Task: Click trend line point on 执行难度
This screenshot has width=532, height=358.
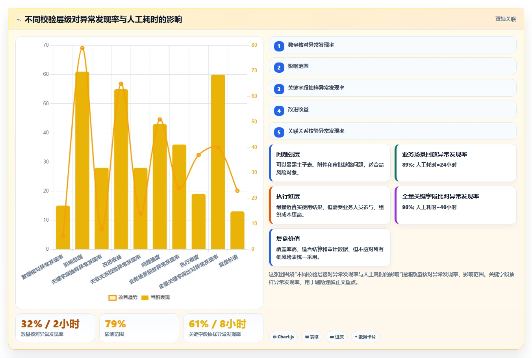Action: pyautogui.click(x=198, y=155)
